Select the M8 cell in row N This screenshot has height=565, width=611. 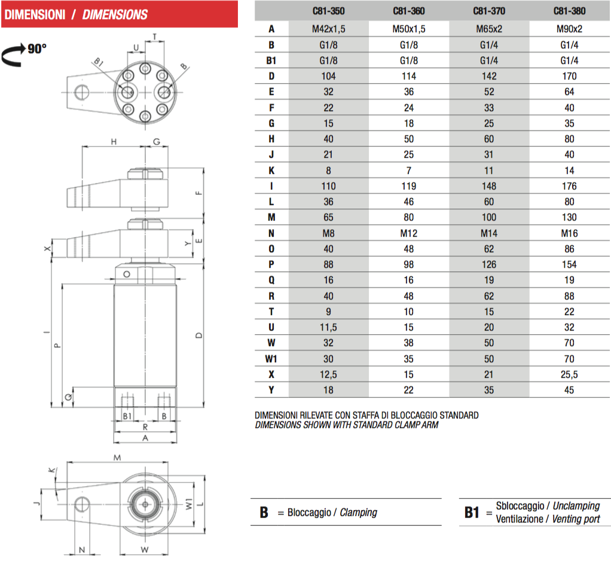[328, 233]
